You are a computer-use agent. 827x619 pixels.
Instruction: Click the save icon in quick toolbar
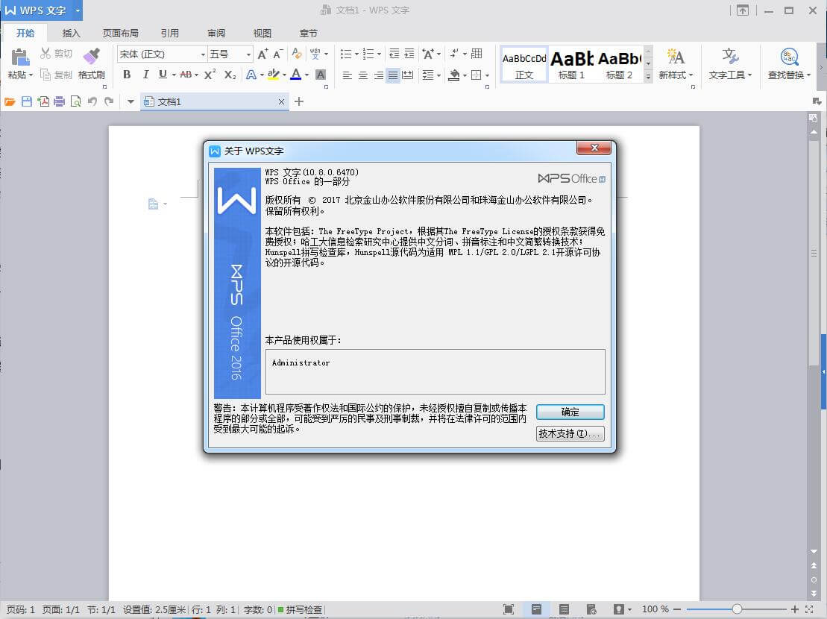pyautogui.click(x=26, y=101)
